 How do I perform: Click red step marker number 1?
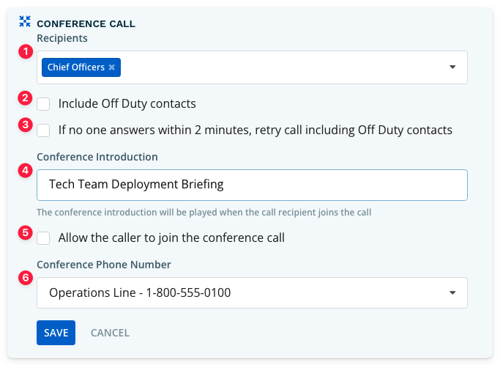coord(26,51)
